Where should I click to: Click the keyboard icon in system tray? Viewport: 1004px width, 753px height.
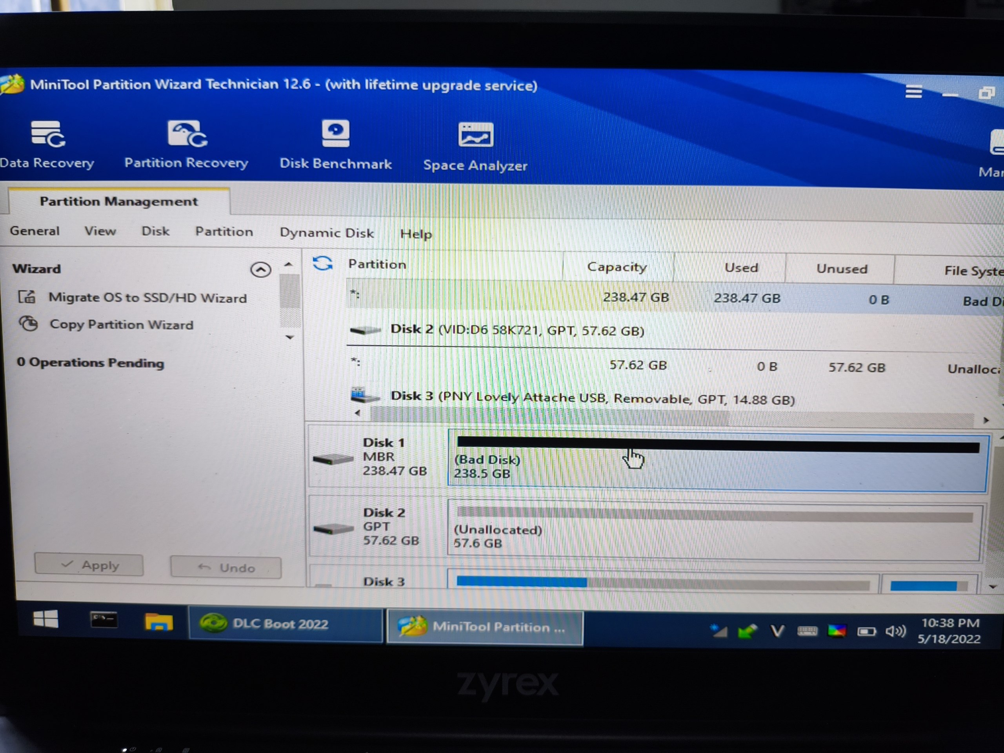click(807, 631)
